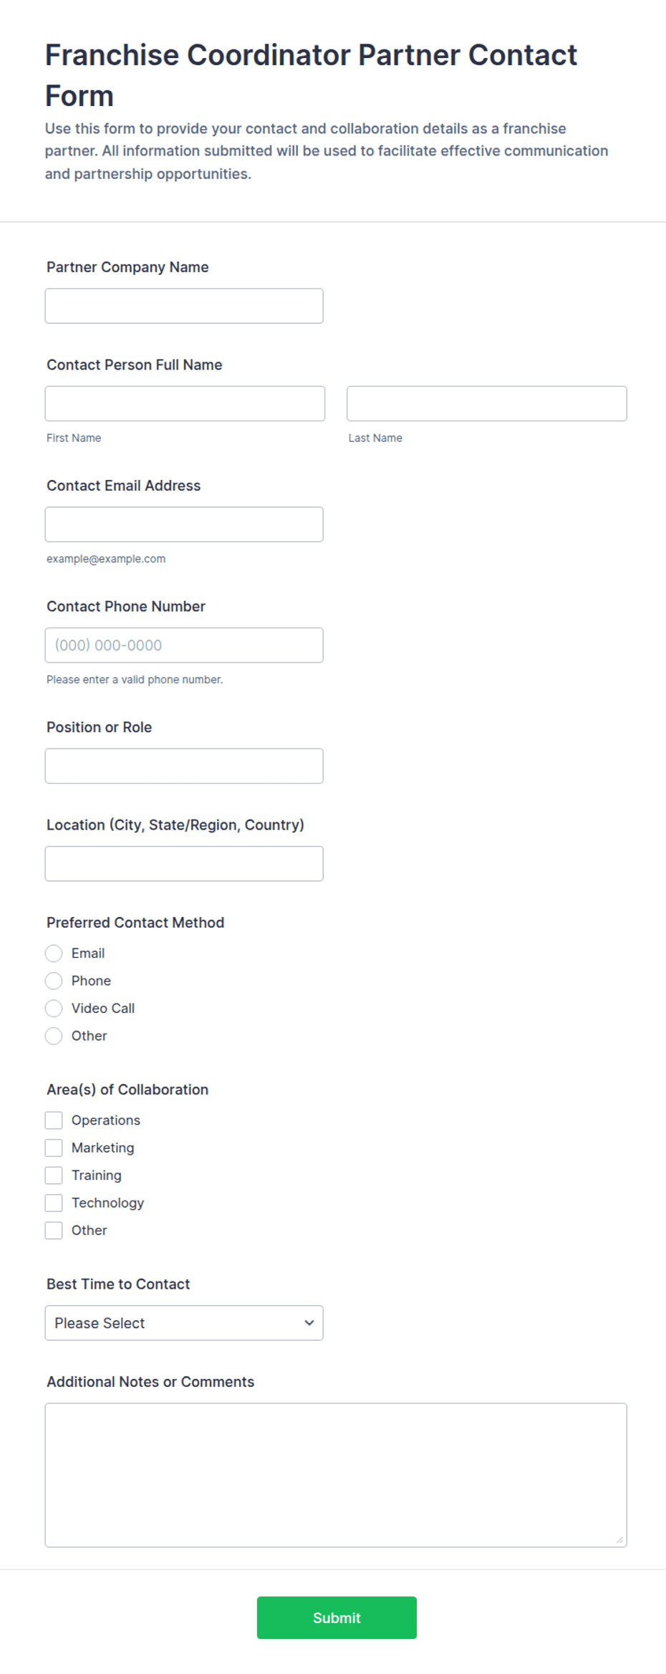The width and height of the screenshot is (666, 1674).
Task: Tick the Marketing checkbox
Action: coord(54,1148)
